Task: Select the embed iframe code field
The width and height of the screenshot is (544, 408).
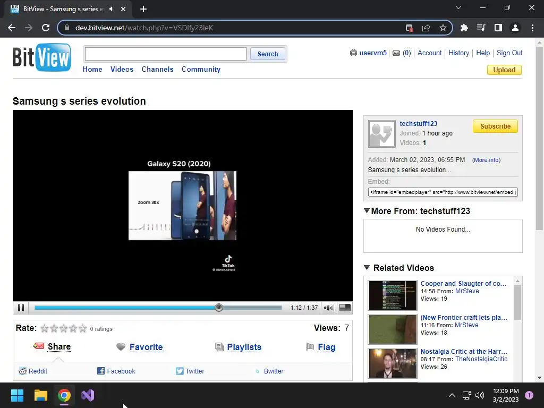Action: point(443,192)
